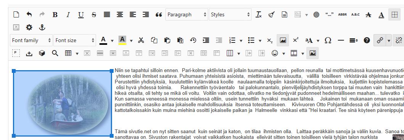Cut selection with the scissors icon
404x140 pixels.
(141, 40)
